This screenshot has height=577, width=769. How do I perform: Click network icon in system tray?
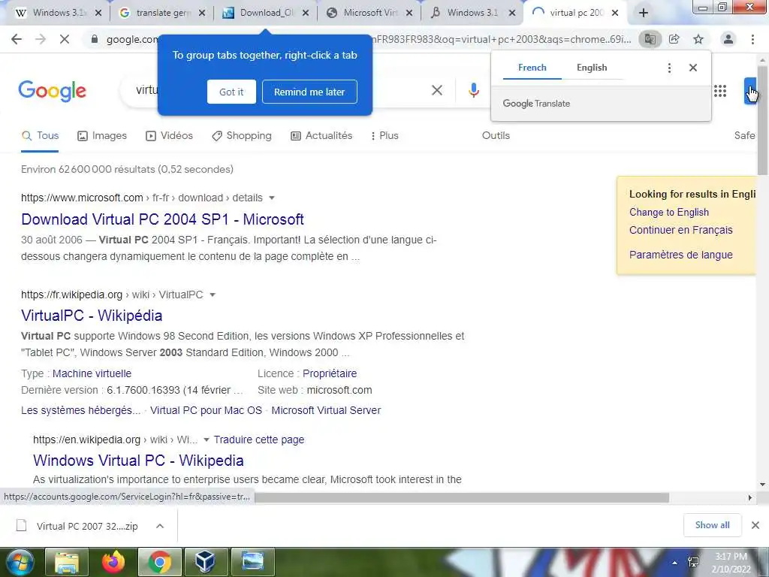[693, 562]
